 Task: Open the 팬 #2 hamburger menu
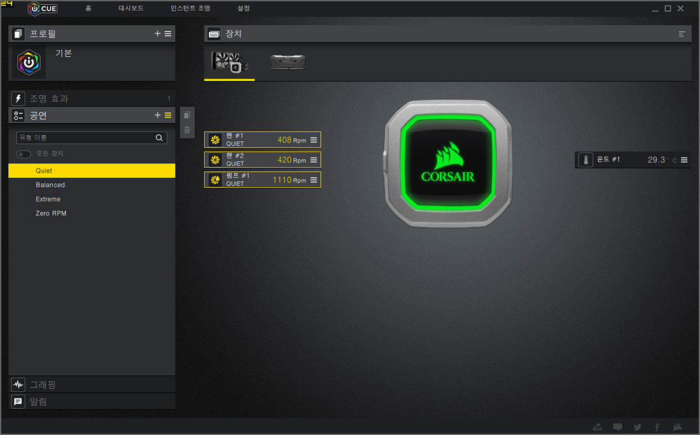click(314, 160)
